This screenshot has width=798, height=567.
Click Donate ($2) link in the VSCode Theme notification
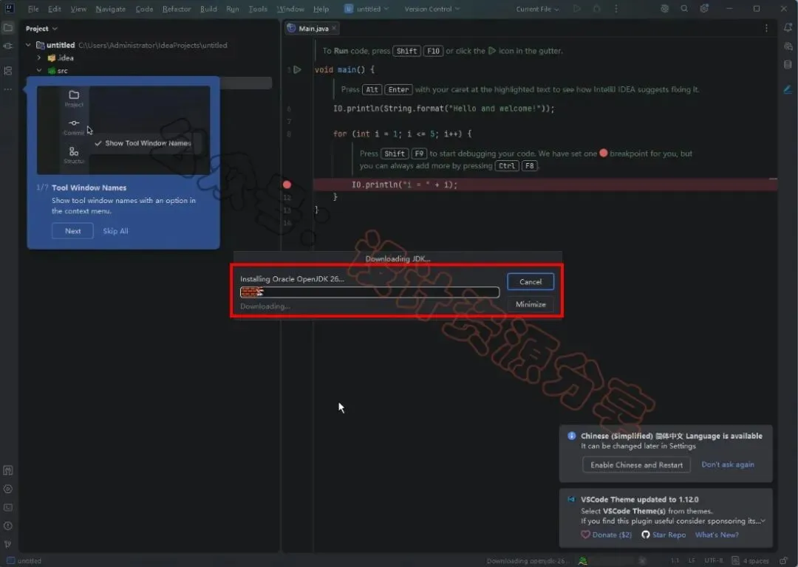pyautogui.click(x=612, y=535)
